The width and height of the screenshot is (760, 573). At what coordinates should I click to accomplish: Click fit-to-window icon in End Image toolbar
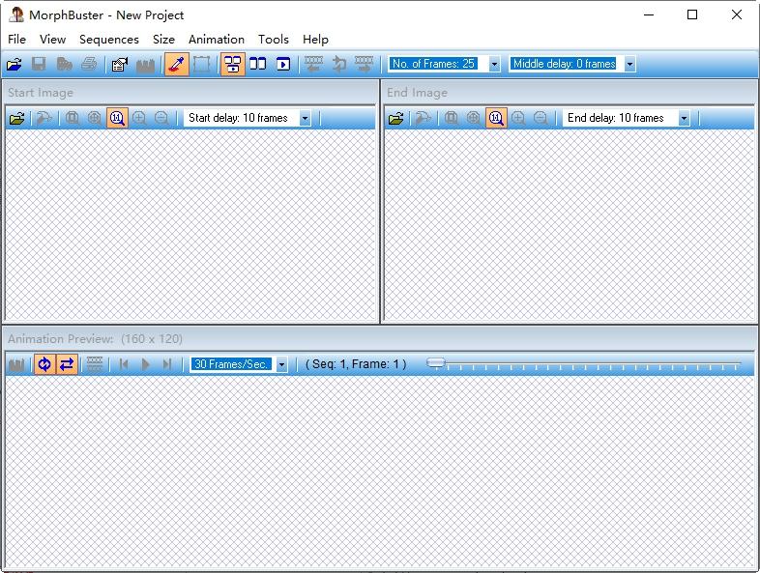pos(452,118)
